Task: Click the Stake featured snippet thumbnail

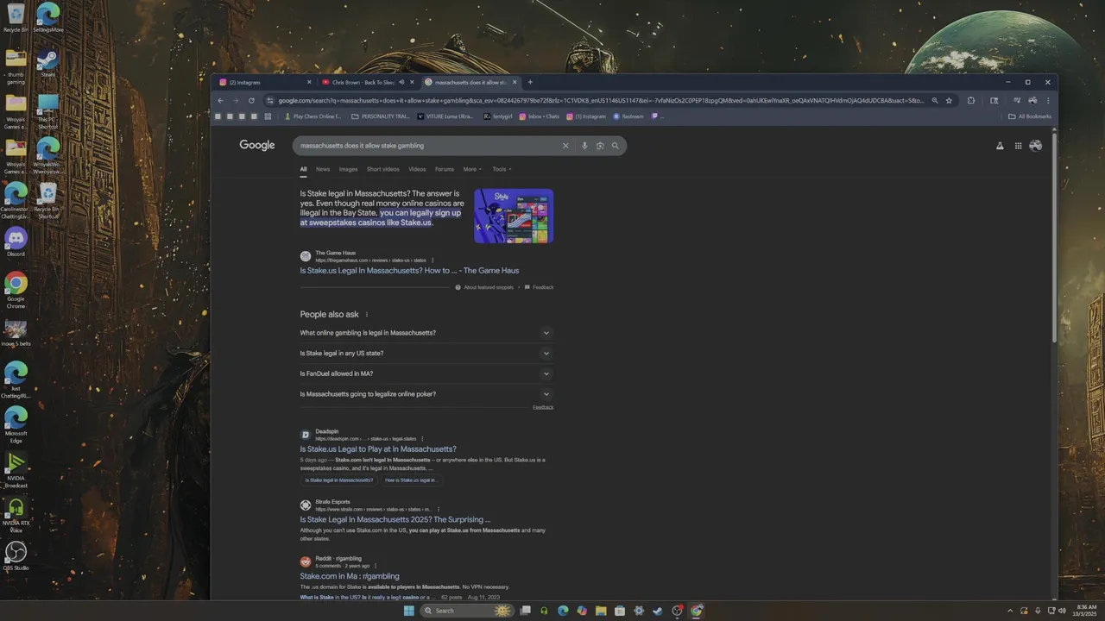Action: coord(514,216)
